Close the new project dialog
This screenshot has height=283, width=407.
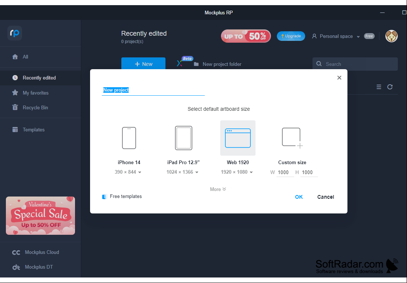point(339,78)
